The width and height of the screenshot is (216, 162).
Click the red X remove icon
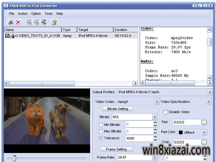pos(18,22)
